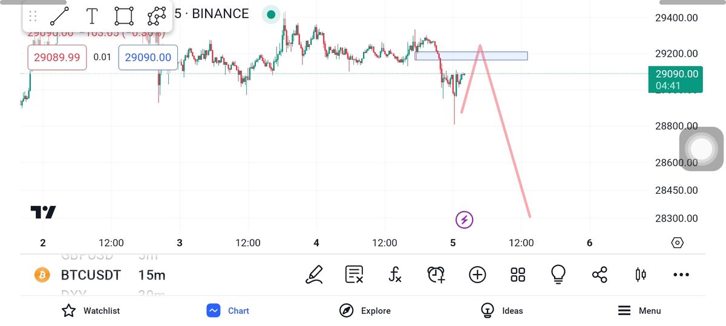Share the chart via share icon
Screen dimensions: 726x326
[x=600, y=275]
